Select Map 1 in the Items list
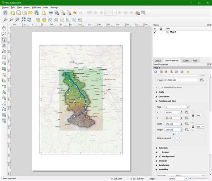The width and height of the screenshot is (212, 181). [173, 32]
